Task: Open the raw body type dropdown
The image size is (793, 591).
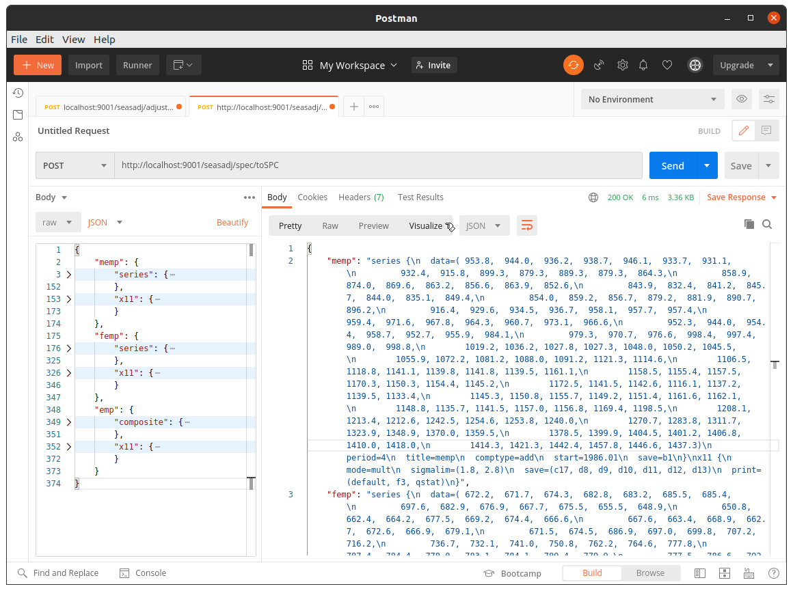Action: tap(58, 223)
